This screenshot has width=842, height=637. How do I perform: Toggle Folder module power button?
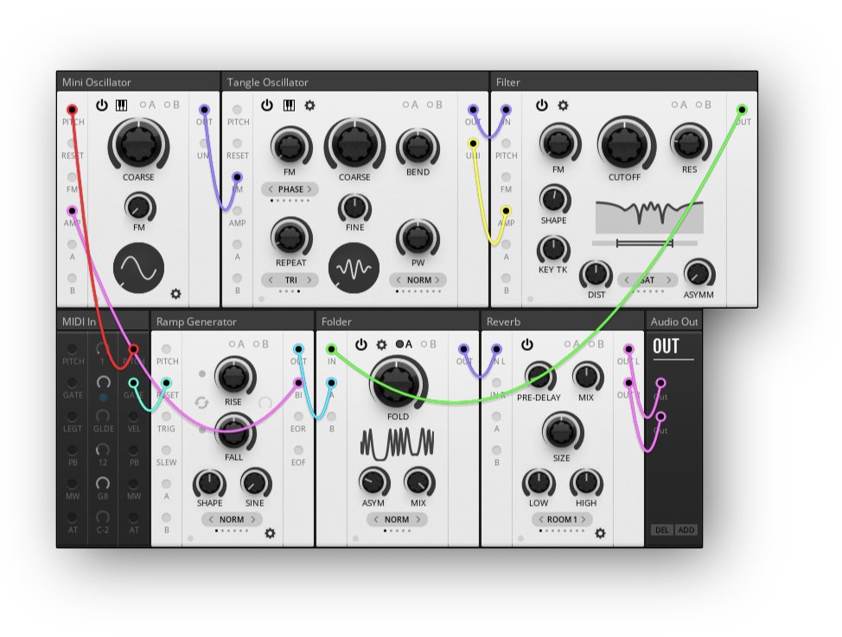[x=360, y=344]
